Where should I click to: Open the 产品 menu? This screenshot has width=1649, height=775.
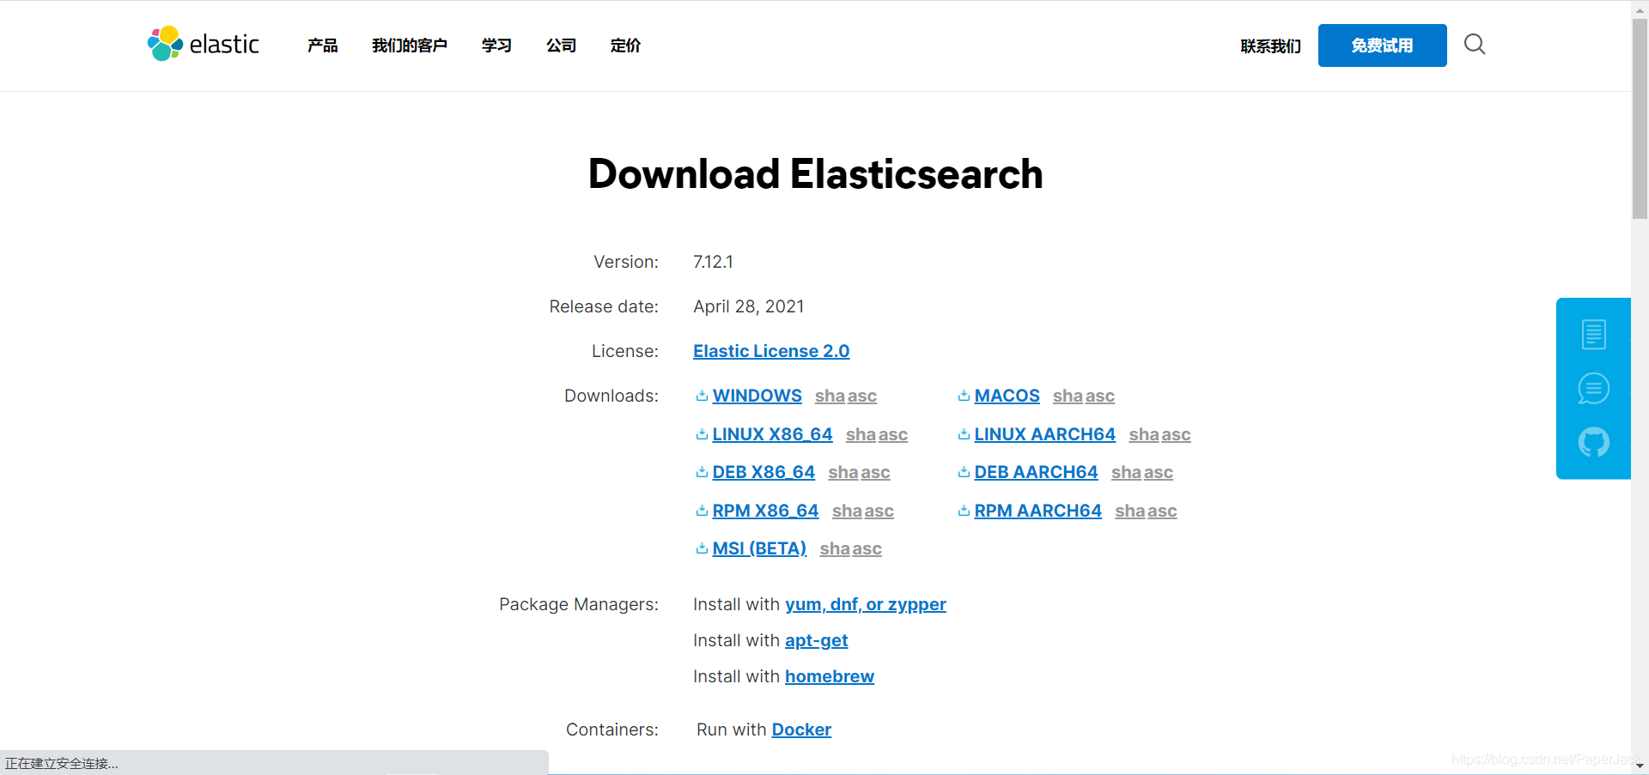[323, 45]
